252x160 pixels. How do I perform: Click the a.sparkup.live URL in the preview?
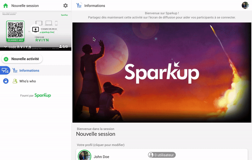click(48, 32)
